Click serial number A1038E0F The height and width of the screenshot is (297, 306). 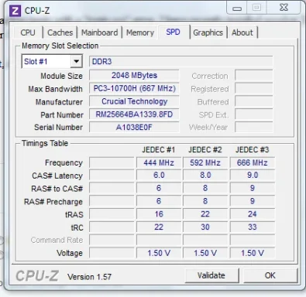(x=134, y=127)
